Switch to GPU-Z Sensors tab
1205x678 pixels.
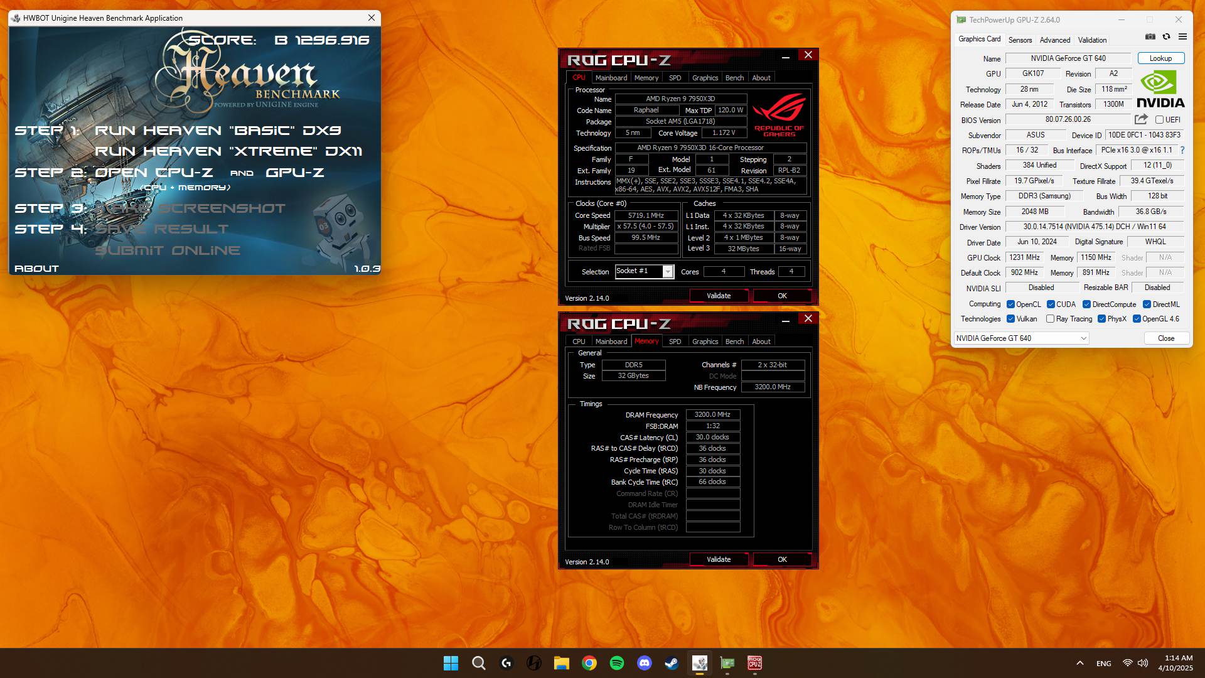point(1020,40)
